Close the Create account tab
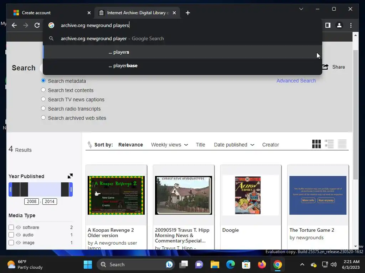The image size is (365, 273). tap(89, 13)
